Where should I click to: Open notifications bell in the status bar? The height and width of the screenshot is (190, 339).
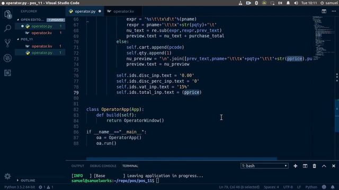[333, 187]
